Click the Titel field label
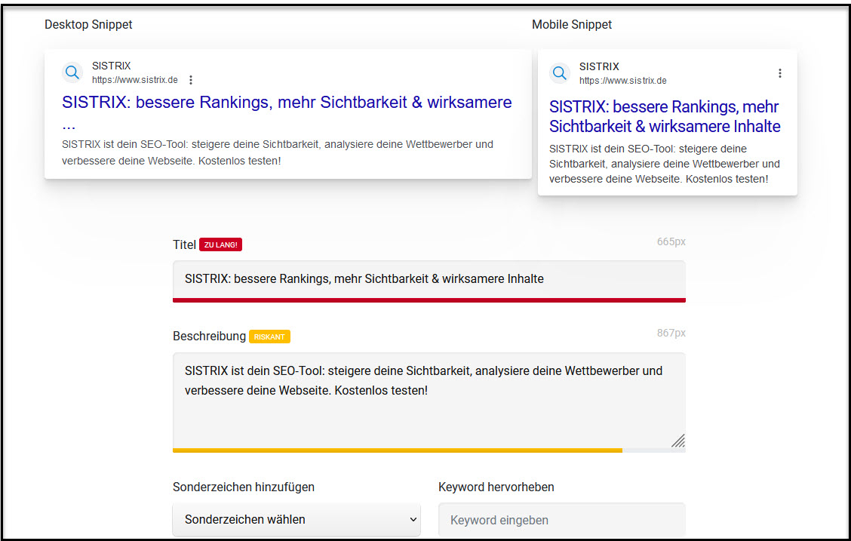This screenshot has height=541, width=851. 184,244
